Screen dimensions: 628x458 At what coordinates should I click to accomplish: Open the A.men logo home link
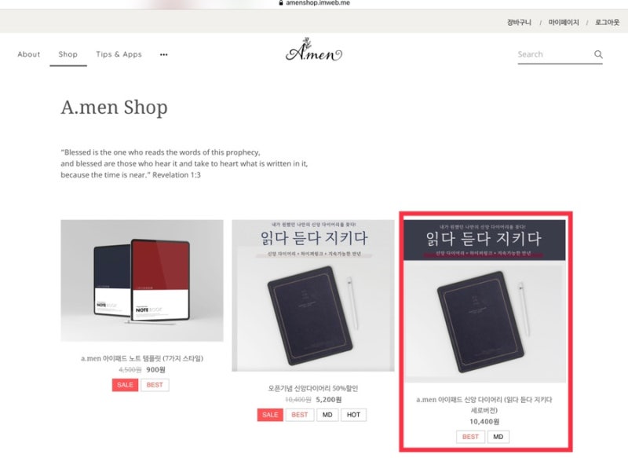313,50
